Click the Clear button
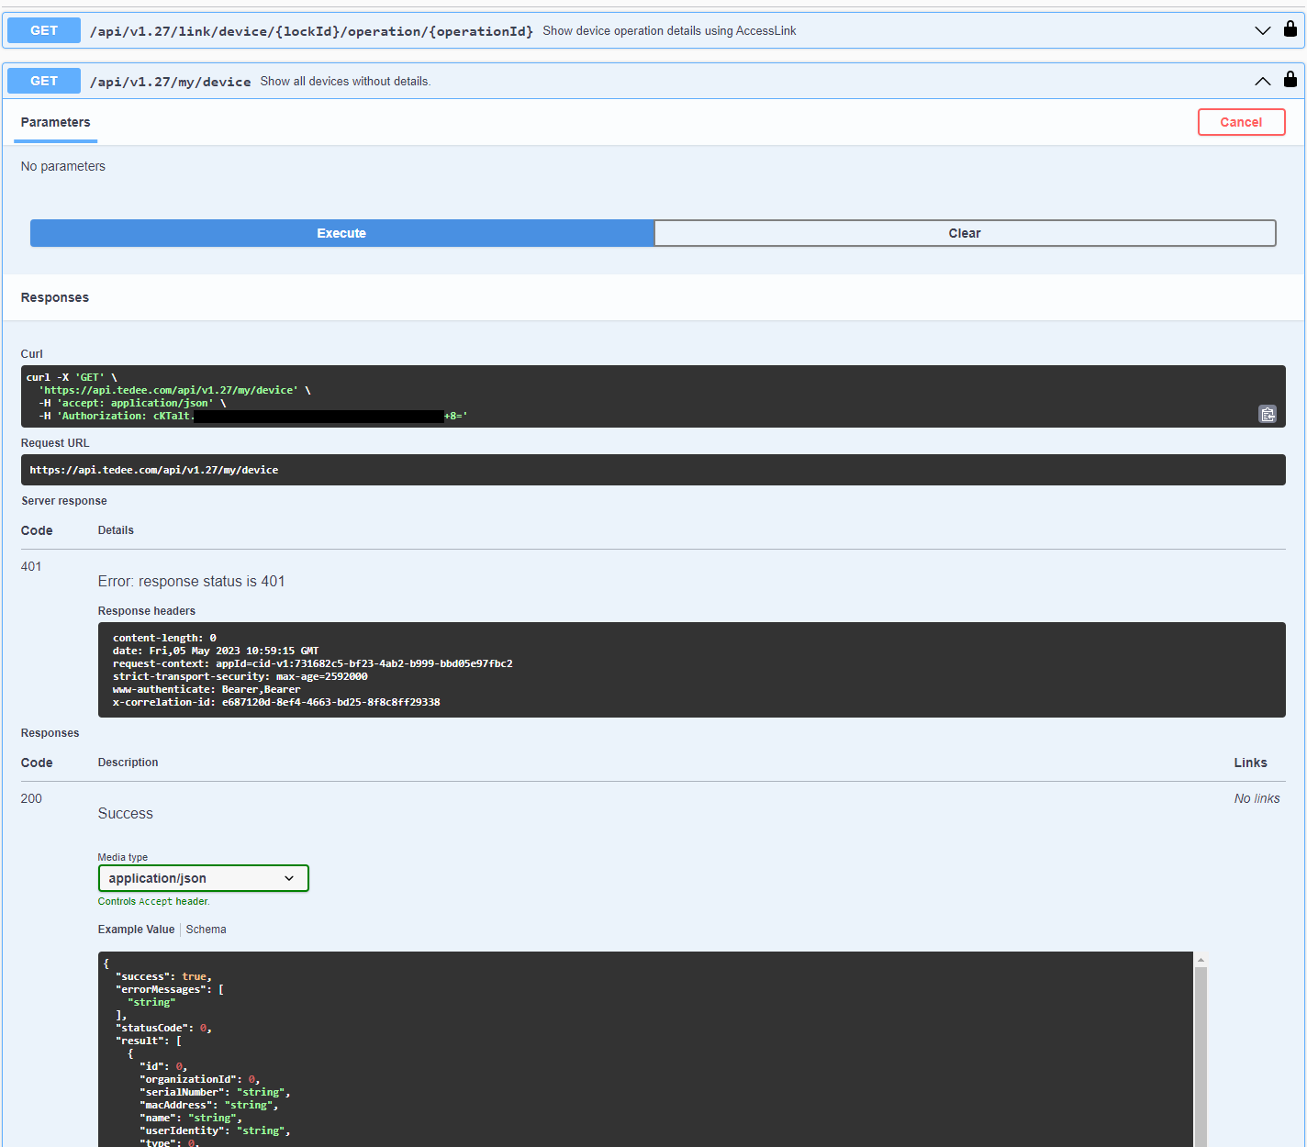 click(964, 233)
